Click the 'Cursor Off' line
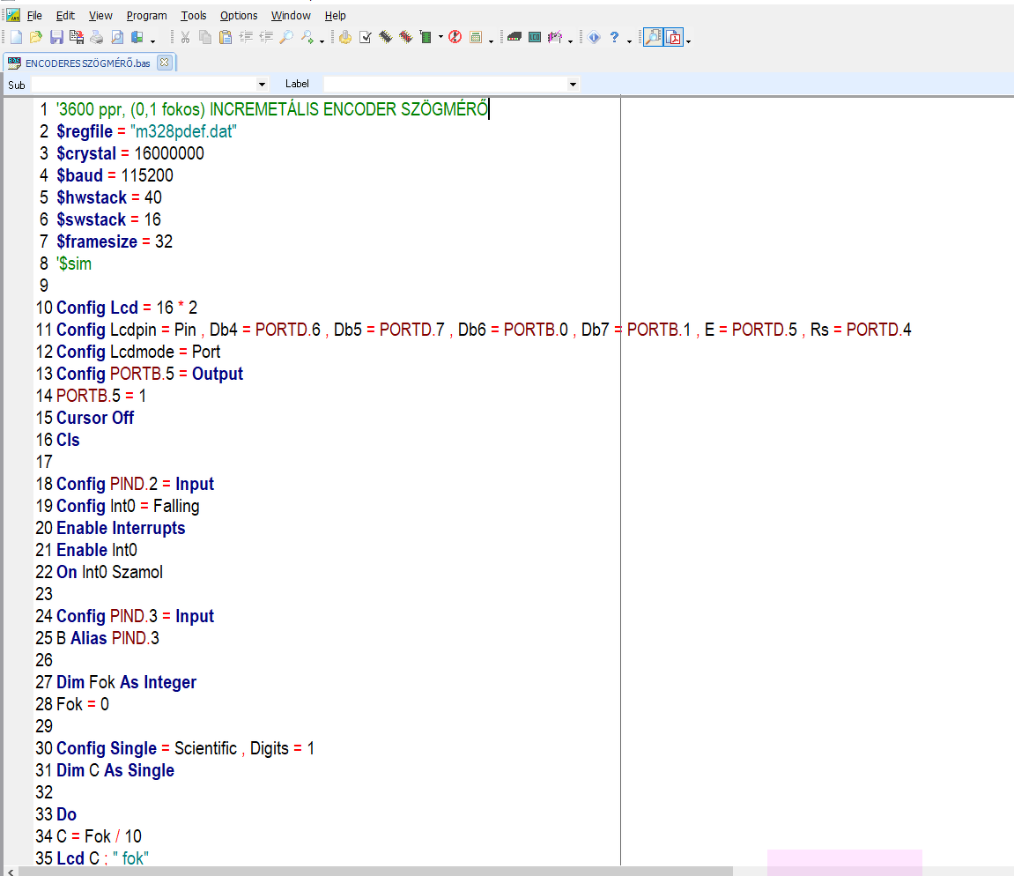The height and width of the screenshot is (876, 1014). point(95,418)
